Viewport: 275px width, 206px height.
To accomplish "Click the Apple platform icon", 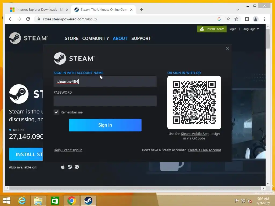I will point(63,167).
